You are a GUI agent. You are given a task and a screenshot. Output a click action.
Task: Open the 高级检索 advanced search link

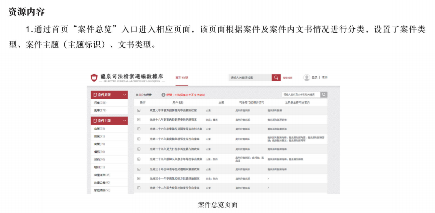pyautogui.click(x=288, y=78)
